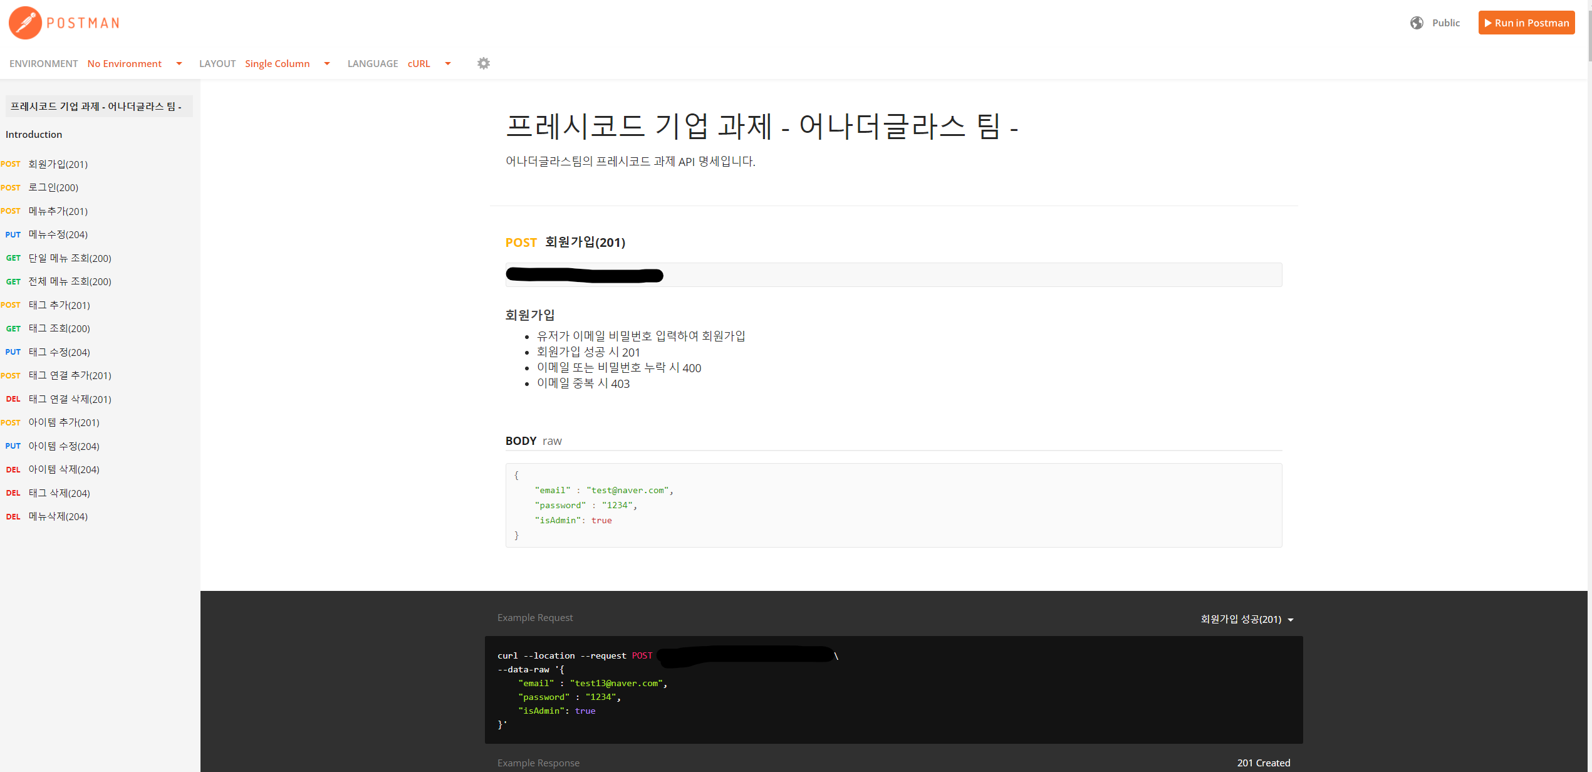Navigate to DEL 태그 연결 삭제(201)
The image size is (1592, 772).
pyautogui.click(x=70, y=399)
